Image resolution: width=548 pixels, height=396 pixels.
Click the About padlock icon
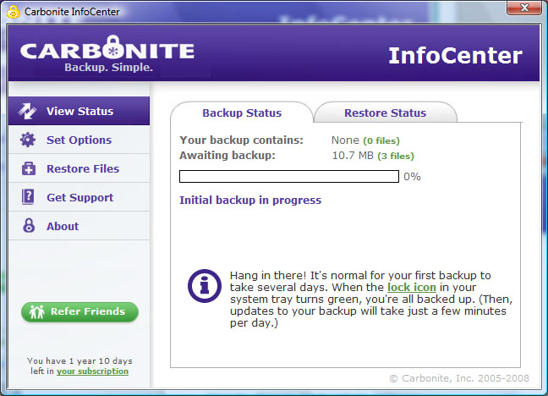click(29, 226)
